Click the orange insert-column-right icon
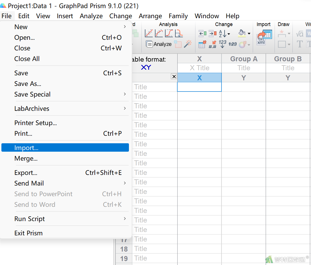The height and width of the screenshot is (265, 311). (x=213, y=33)
